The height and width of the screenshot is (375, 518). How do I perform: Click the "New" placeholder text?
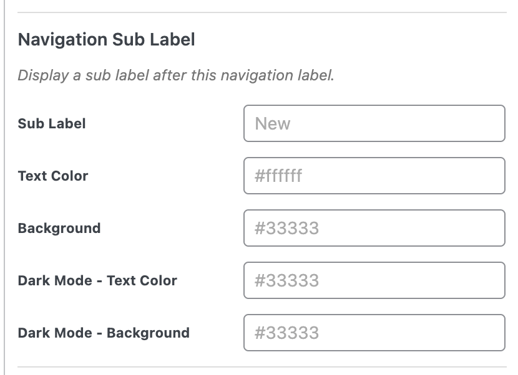[273, 123]
